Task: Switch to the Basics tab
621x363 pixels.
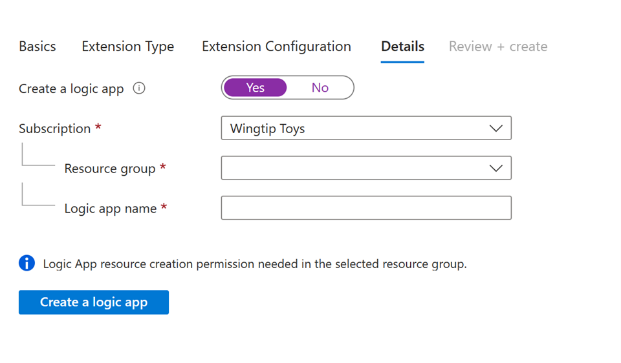Action: coord(38,47)
